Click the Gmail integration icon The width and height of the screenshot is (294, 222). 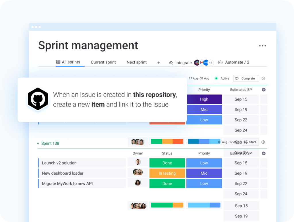201,63
